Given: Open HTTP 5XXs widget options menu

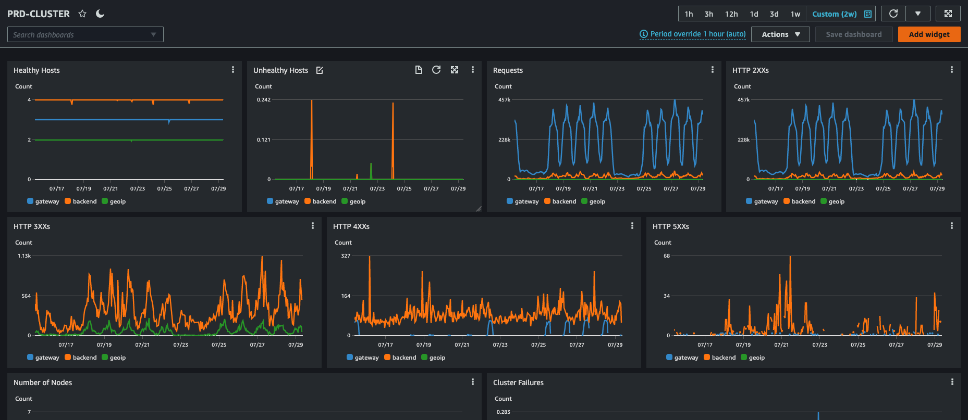Looking at the screenshot, I should coord(952,226).
